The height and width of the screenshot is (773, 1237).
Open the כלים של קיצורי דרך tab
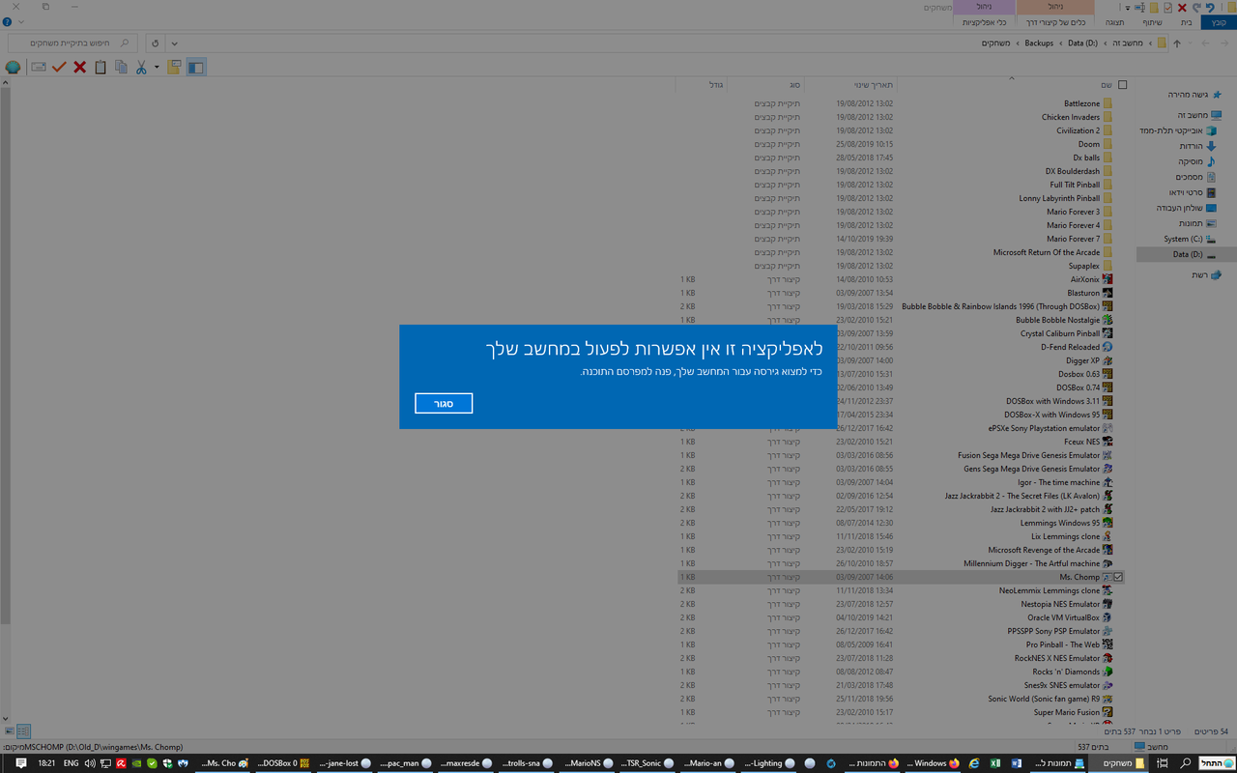click(x=1055, y=21)
